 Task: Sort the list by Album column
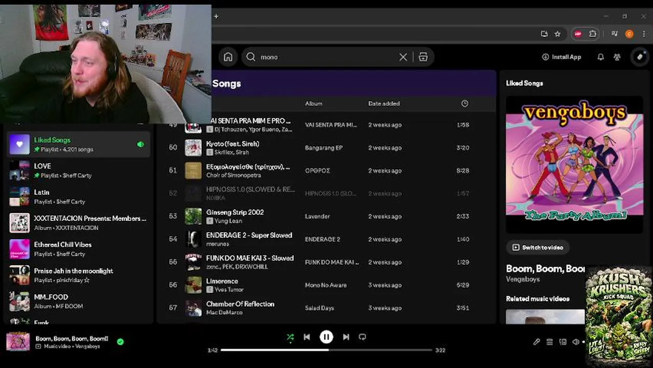click(314, 103)
